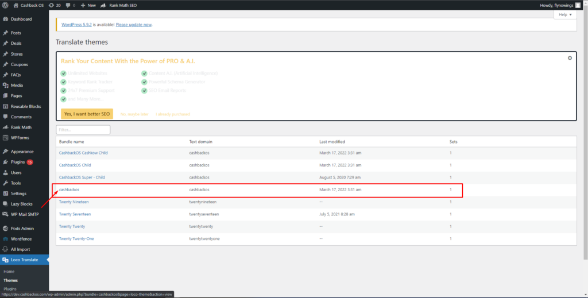Open the comments bubble icon in admin bar

coord(68,5)
